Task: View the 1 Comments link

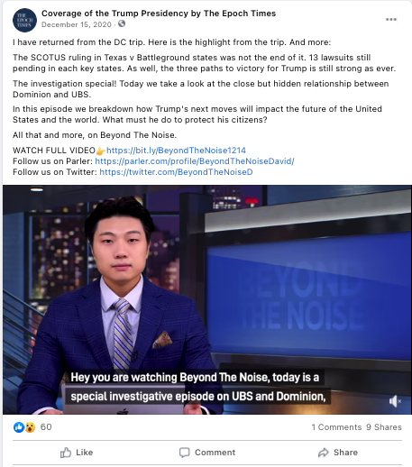Action: (x=336, y=427)
